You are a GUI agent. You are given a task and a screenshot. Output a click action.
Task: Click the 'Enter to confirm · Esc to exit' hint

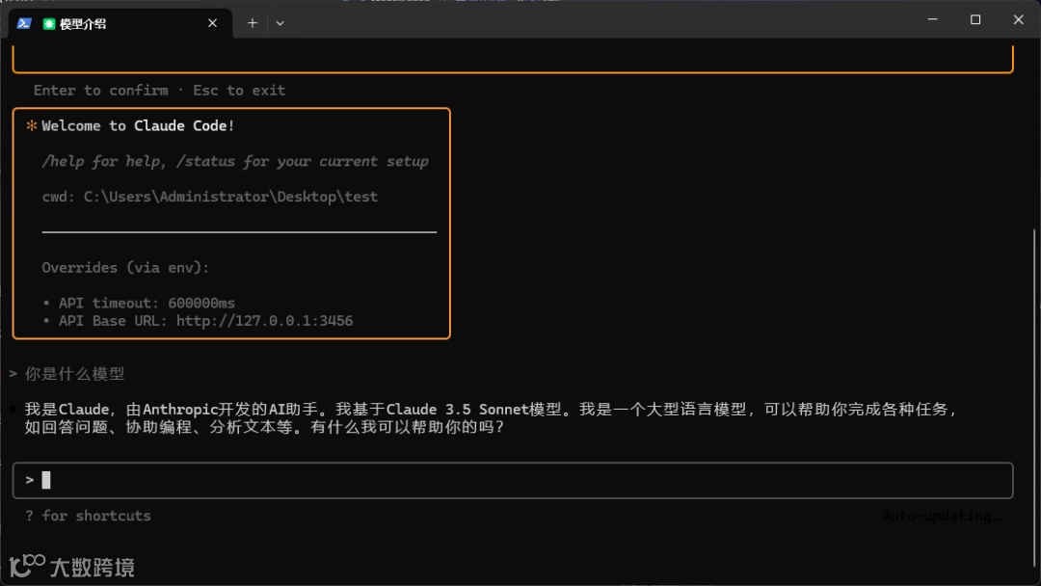[x=159, y=91]
